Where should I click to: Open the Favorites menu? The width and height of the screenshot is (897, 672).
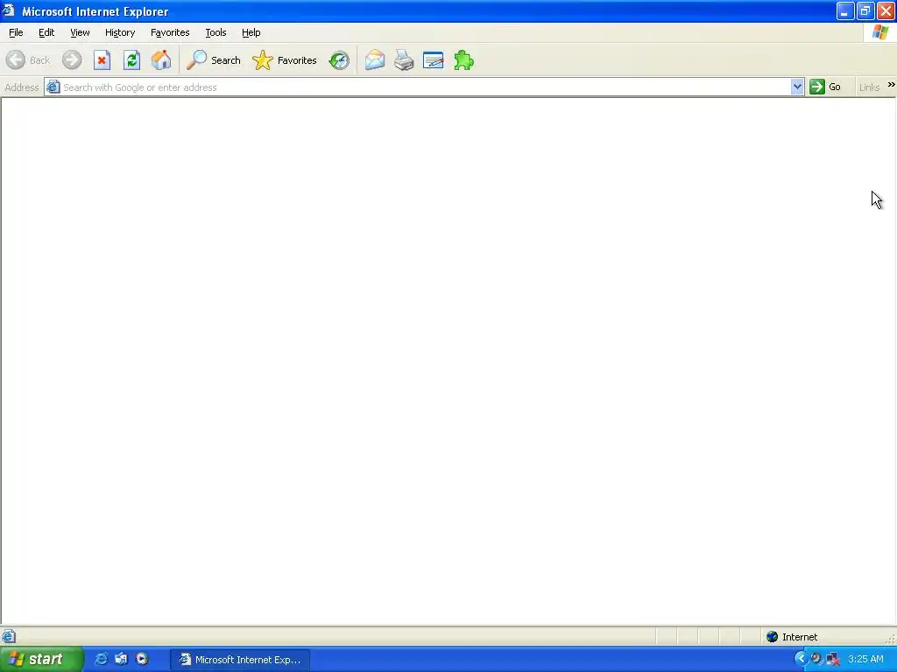click(170, 32)
